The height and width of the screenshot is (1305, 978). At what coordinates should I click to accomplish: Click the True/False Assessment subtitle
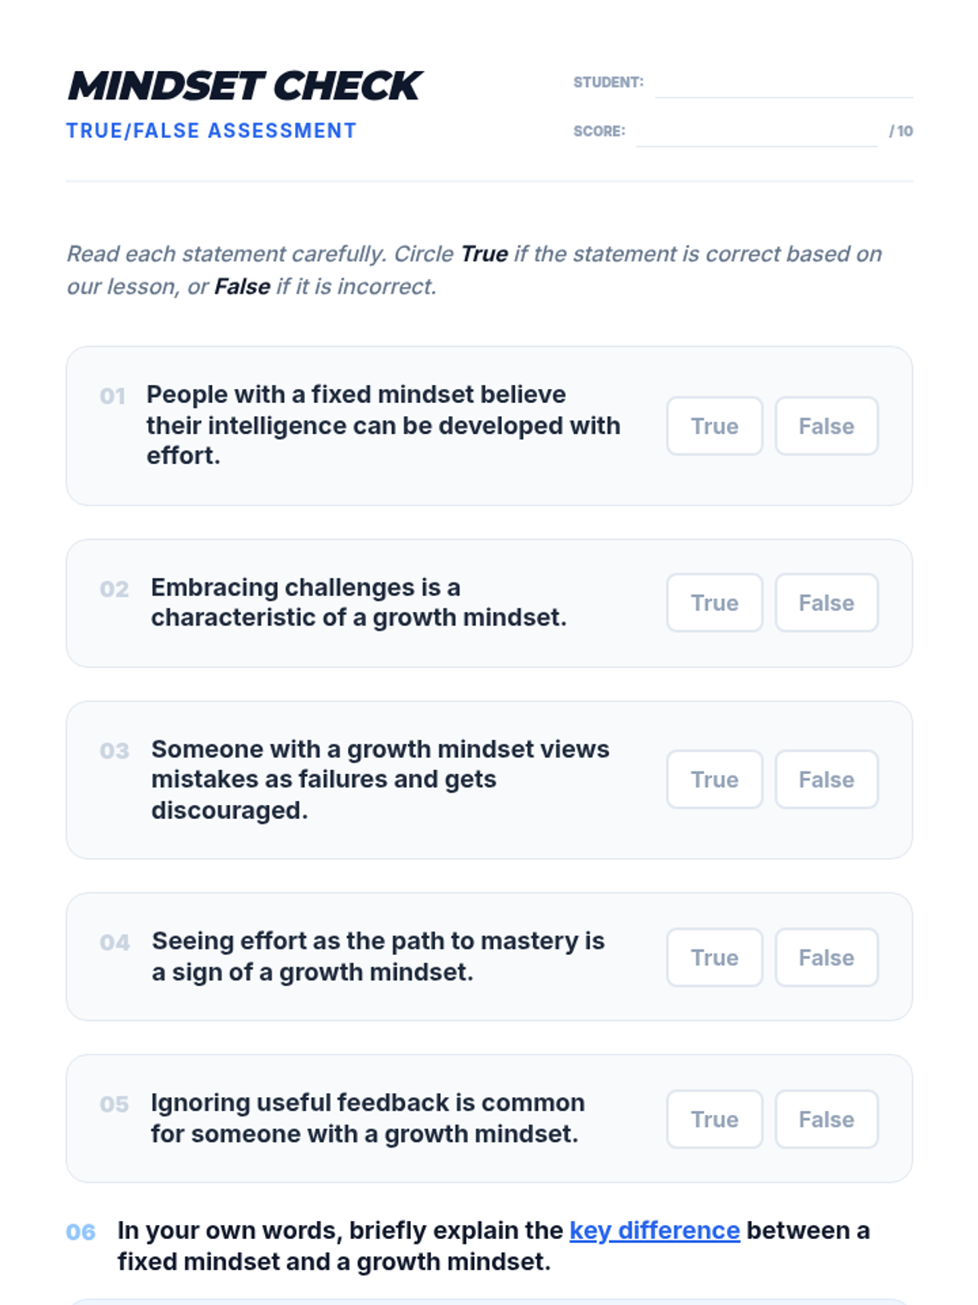(x=211, y=130)
